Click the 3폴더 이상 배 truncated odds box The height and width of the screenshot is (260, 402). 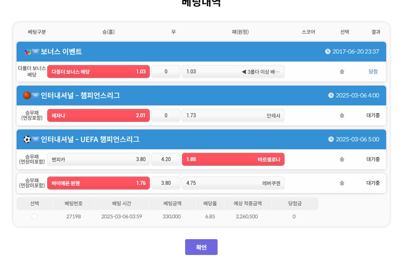233,72
